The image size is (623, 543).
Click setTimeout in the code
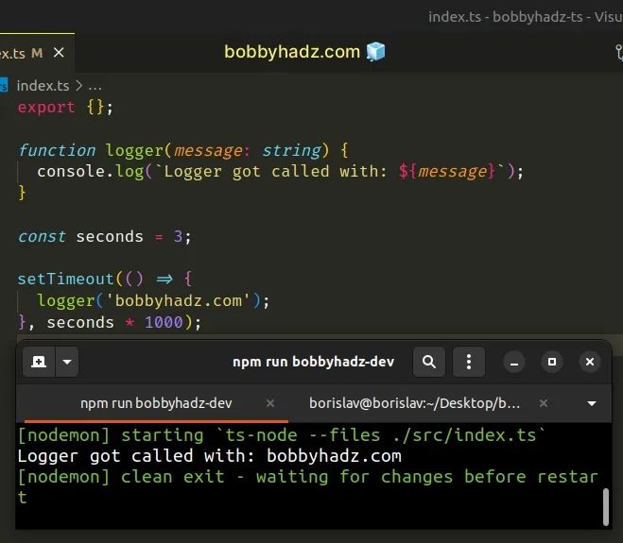(66, 279)
